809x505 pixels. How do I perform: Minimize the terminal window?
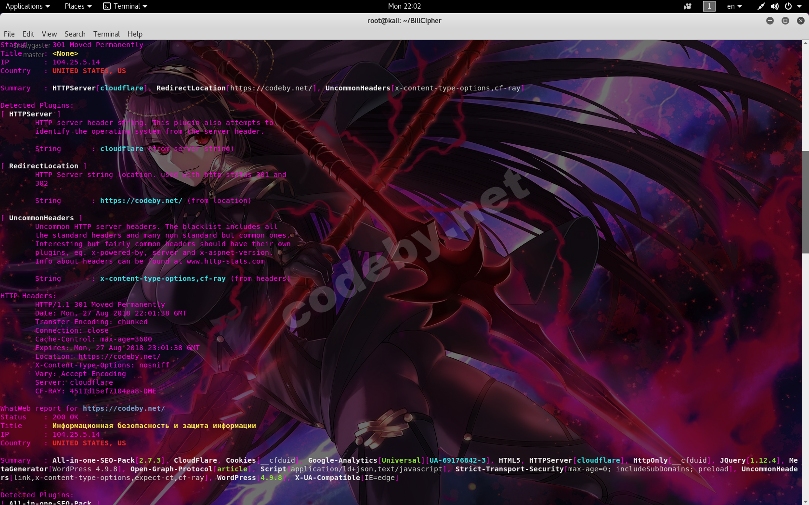(770, 21)
